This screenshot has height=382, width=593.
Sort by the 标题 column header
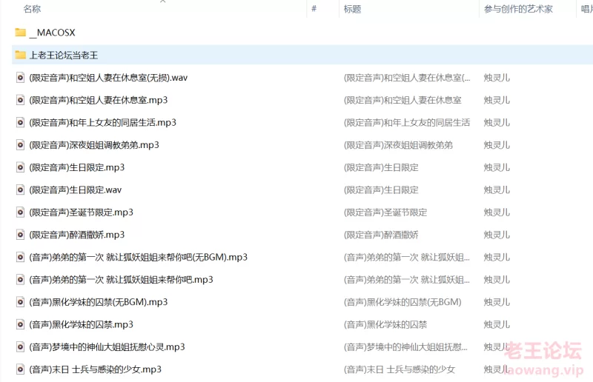353,9
